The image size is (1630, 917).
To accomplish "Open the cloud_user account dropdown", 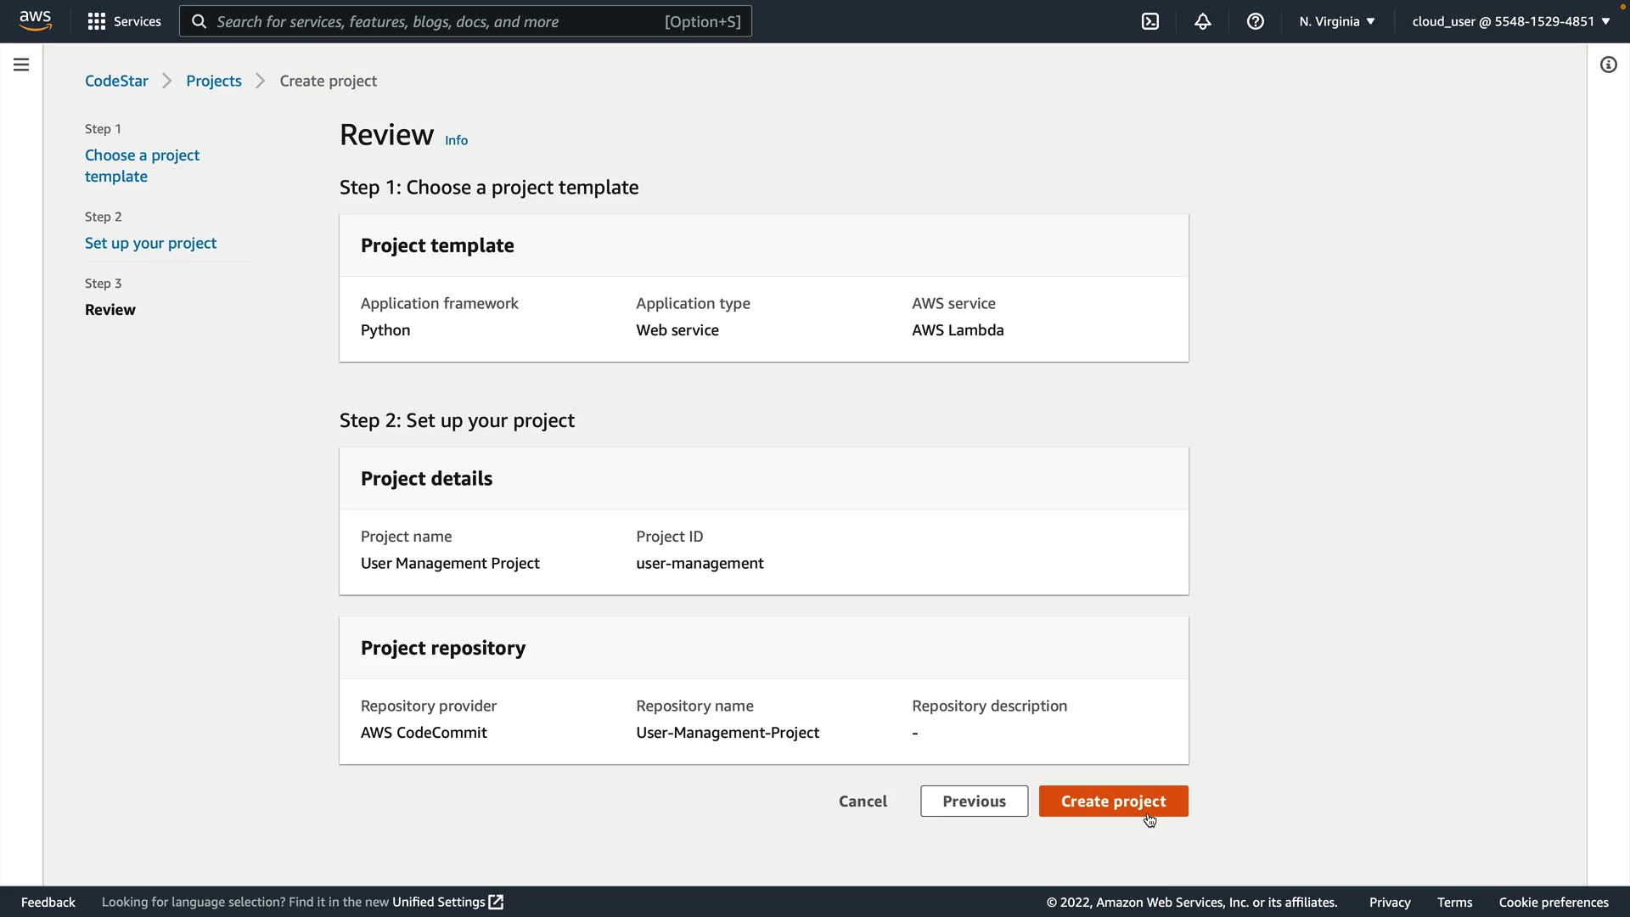I will coord(1510,21).
